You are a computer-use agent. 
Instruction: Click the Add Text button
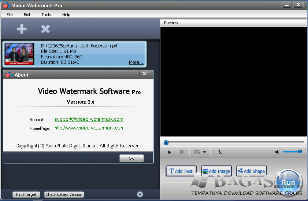[181, 171]
